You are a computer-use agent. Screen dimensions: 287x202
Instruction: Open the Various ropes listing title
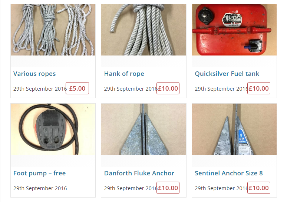pos(34,74)
